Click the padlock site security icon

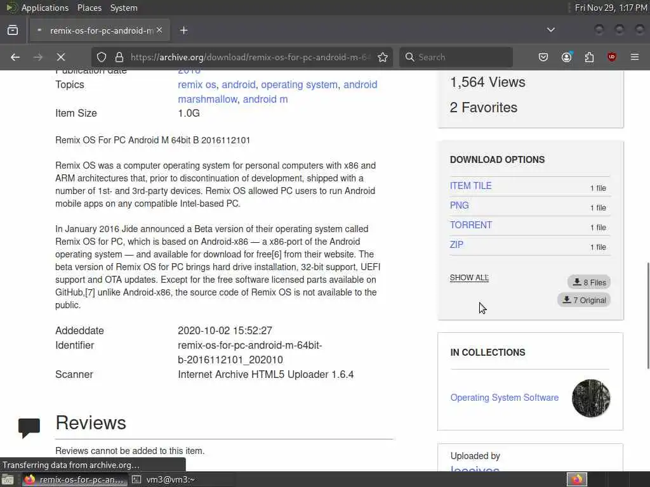point(119,57)
